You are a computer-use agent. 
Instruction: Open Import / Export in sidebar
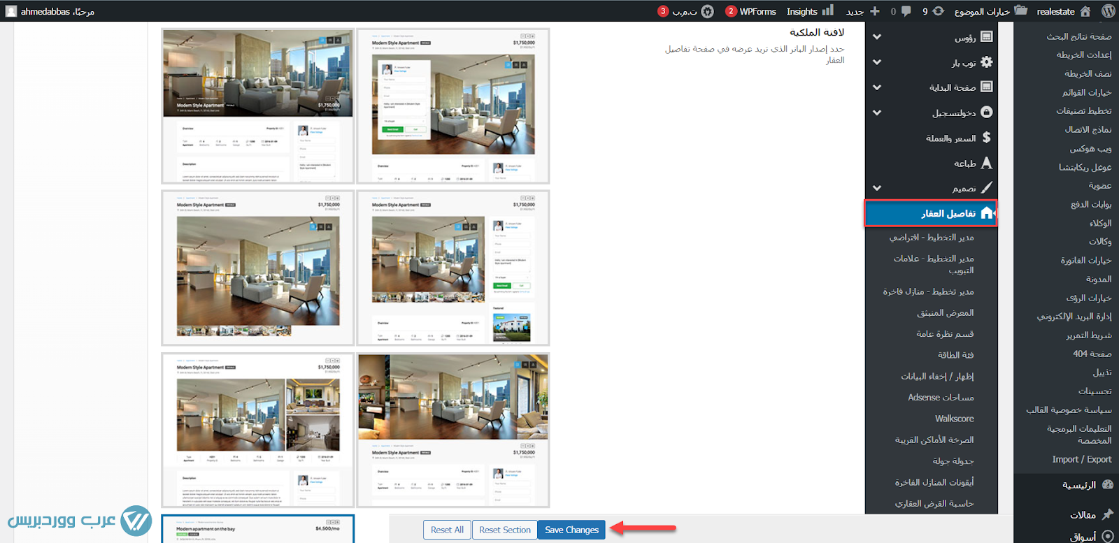click(1081, 459)
